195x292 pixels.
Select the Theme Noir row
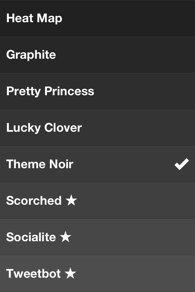tap(97, 164)
